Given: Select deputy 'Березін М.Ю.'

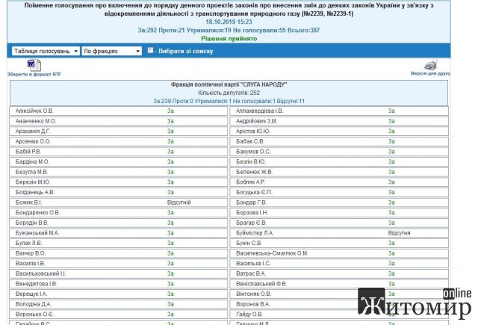Looking at the screenshot, I should (x=33, y=182).
